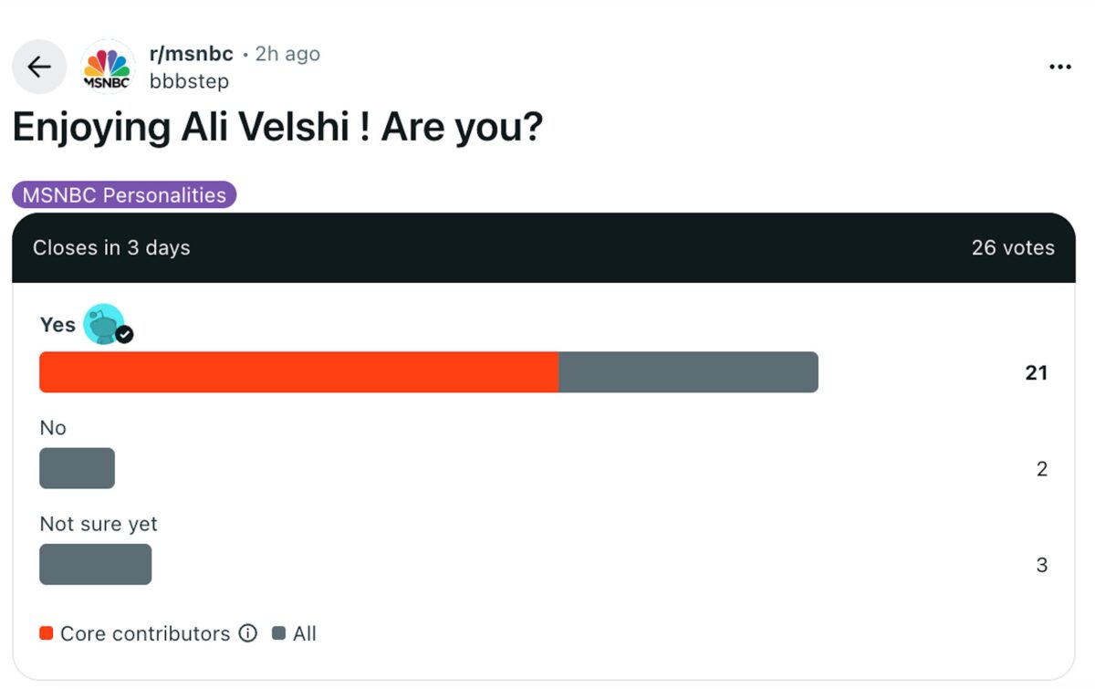Click the post title about Ali Velshi

[x=277, y=128]
